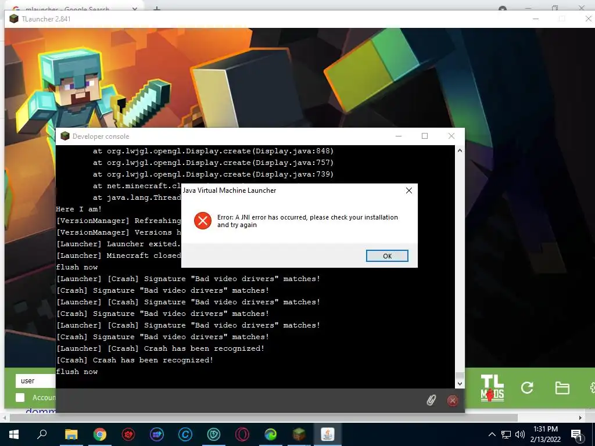The width and height of the screenshot is (595, 446).
Task: Click the "[Launcher] Launcher exited." line
Action: (119, 244)
